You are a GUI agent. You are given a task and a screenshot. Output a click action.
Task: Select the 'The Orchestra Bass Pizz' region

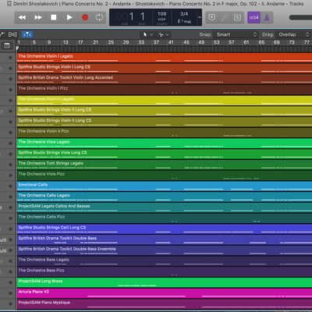tap(165, 271)
